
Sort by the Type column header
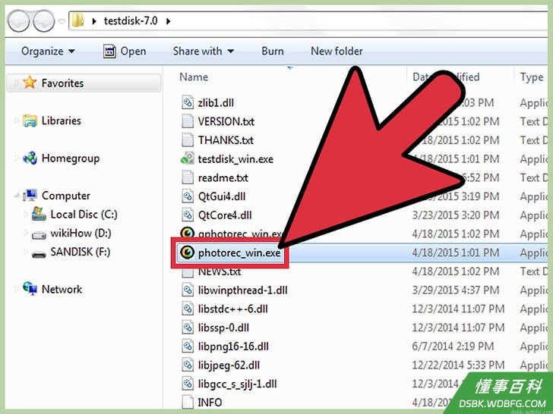point(532,77)
